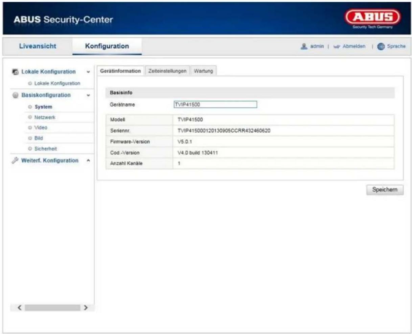Click the serial number TVIP415000120130905CCRR432460620
Viewport: 412px width, 334px height.
(224, 131)
